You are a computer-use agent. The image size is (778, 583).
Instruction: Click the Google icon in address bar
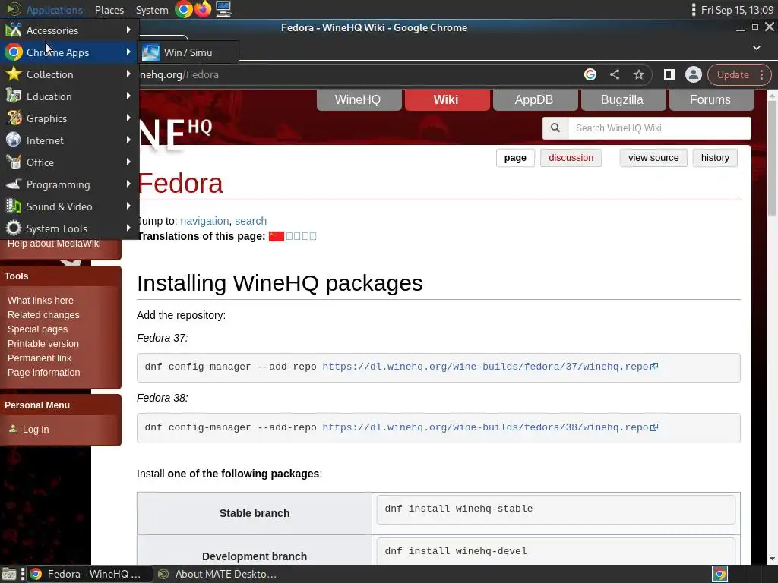pyautogui.click(x=590, y=74)
